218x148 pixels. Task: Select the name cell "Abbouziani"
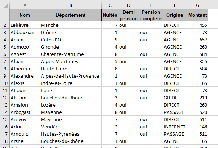pos(25,32)
